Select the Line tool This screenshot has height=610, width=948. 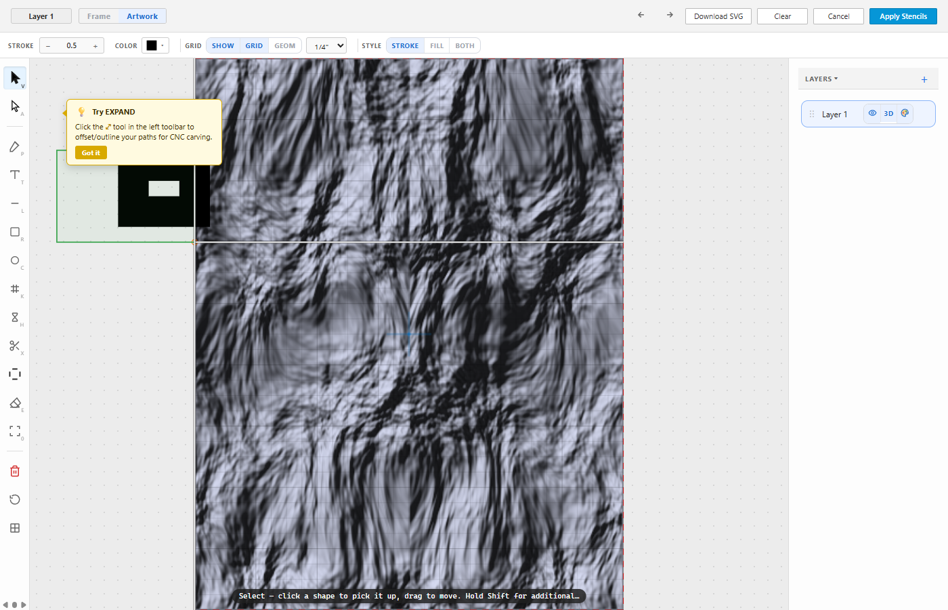(15, 203)
